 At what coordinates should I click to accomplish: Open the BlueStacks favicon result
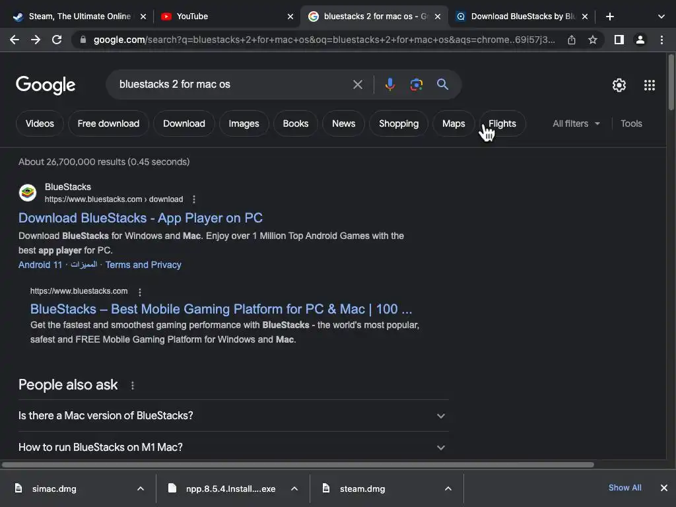coord(28,193)
